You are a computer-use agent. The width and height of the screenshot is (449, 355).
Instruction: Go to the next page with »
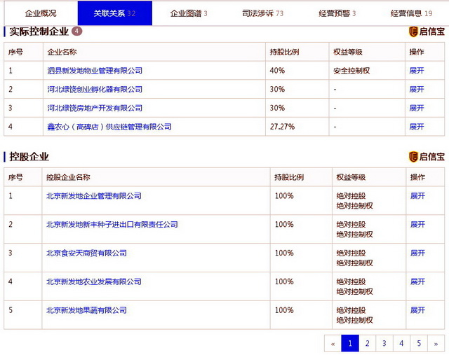pyautogui.click(x=436, y=343)
